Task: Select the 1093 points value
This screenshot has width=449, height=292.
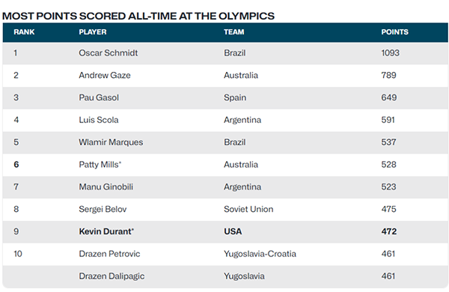Action: coord(390,53)
